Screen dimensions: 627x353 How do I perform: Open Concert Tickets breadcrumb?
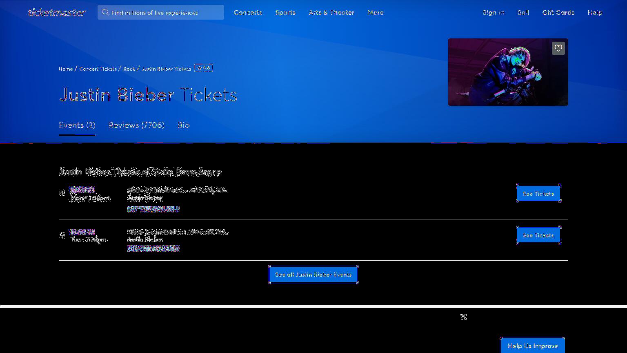98,69
